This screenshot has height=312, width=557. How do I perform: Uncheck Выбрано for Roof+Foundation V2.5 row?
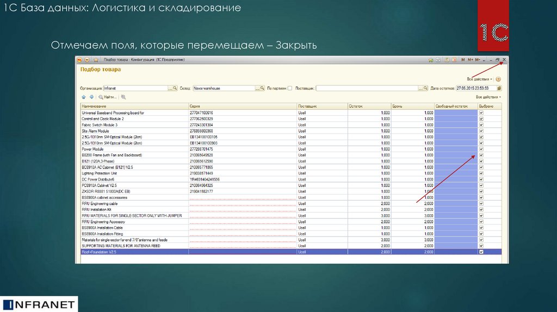click(481, 252)
